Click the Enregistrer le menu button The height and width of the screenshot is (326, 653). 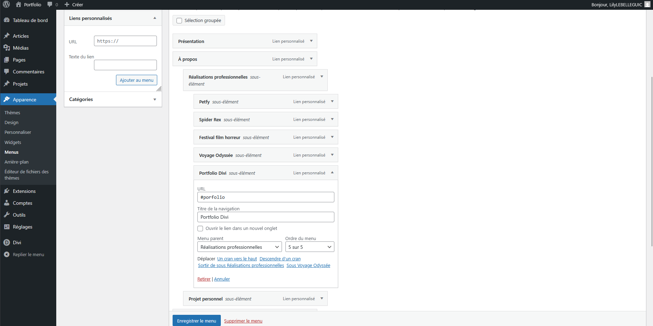pos(196,321)
